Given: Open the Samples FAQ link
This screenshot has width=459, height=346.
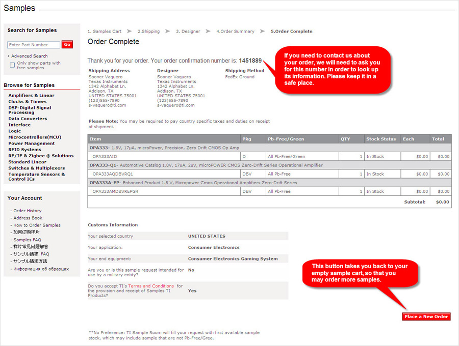Looking at the screenshot, I should coord(28,240).
